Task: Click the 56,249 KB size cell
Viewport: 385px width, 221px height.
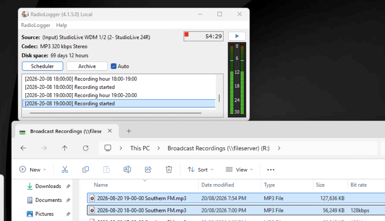Action: [333, 211]
